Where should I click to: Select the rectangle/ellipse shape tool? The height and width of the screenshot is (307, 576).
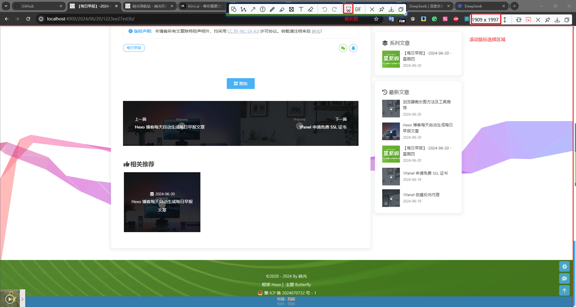click(234, 9)
